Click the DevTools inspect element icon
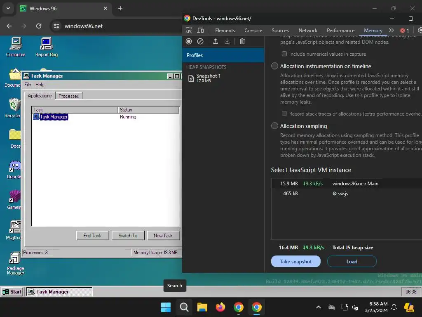 tap(189, 31)
